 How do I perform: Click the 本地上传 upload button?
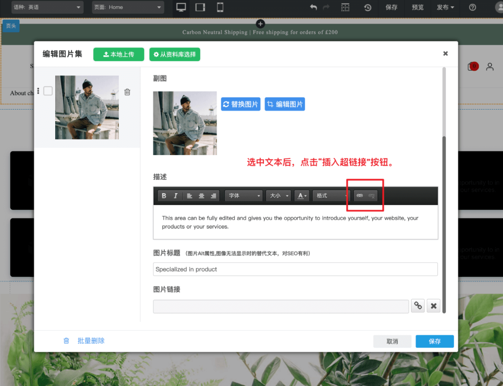(118, 54)
